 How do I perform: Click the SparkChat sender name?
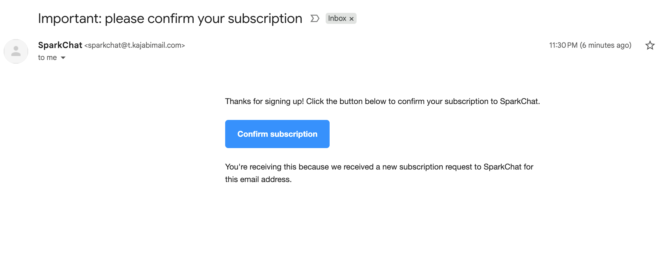[60, 45]
